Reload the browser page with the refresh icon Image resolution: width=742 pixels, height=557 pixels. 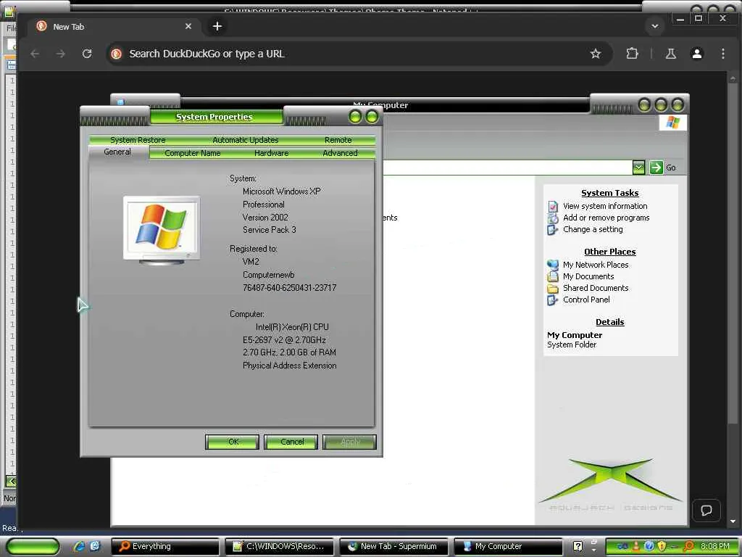coord(87,54)
